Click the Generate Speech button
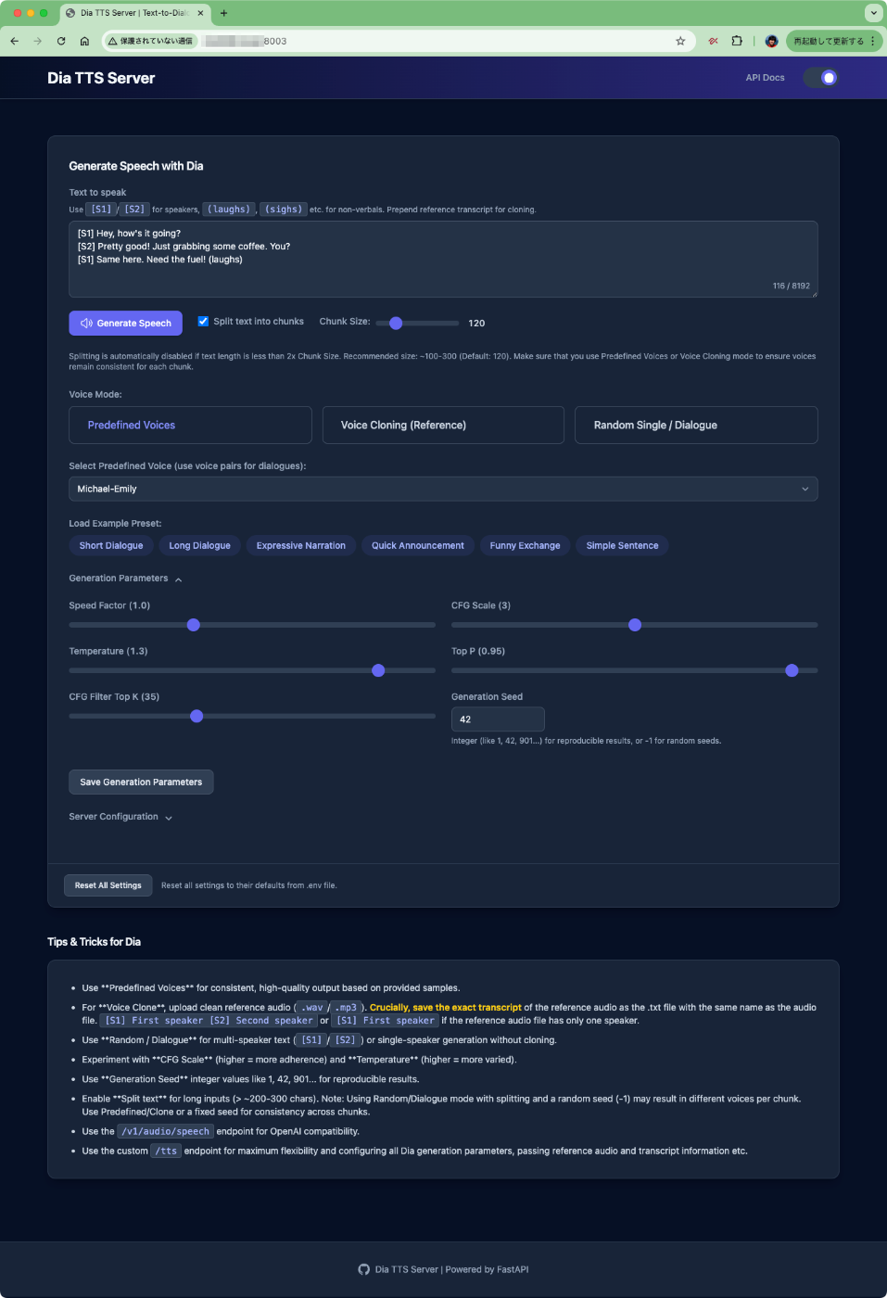The width and height of the screenshot is (887, 1298). (125, 323)
